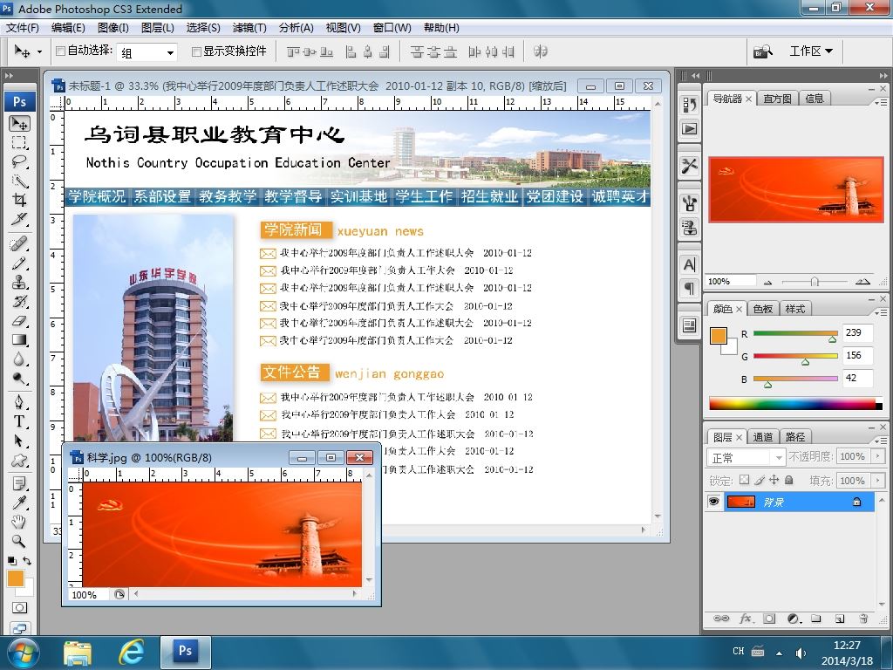Switch to the 直方图 tab
This screenshot has width=893, height=670.
click(777, 99)
